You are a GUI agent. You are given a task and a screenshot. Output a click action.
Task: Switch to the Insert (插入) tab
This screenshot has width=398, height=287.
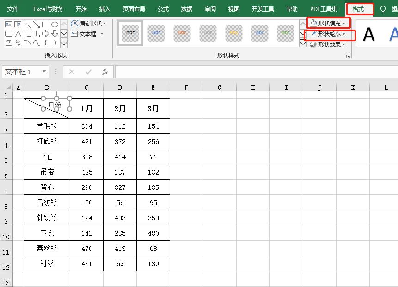coord(104,9)
